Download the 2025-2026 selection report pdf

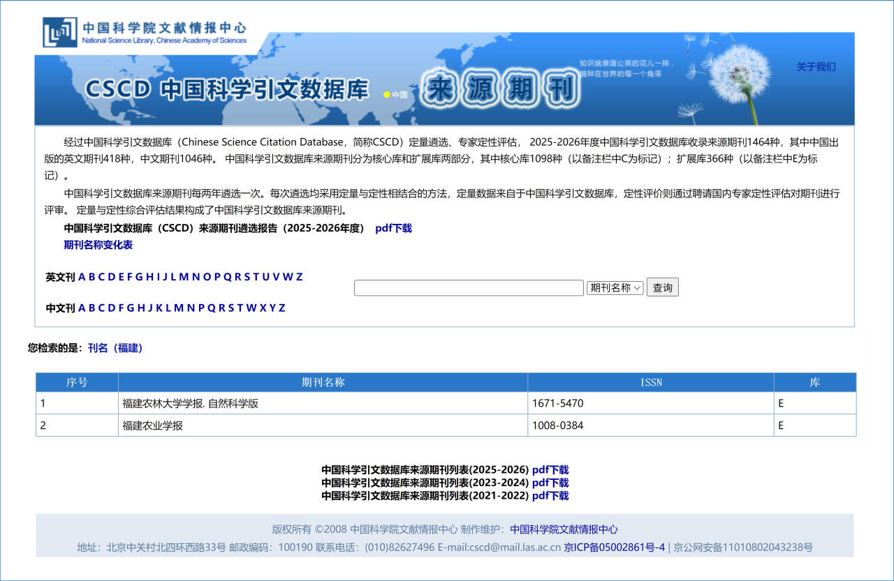point(393,228)
